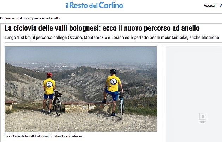Screen dimensions: 222x142
Task: Click the black-helmet cyclist in the photo
Action: [x=113, y=92]
